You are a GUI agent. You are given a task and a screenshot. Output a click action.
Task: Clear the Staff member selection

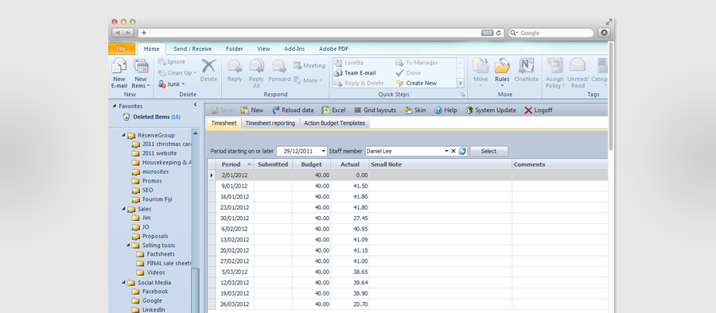(x=453, y=151)
